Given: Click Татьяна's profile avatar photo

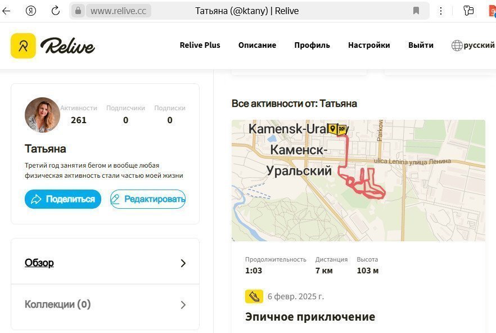Looking at the screenshot, I should pos(42,115).
